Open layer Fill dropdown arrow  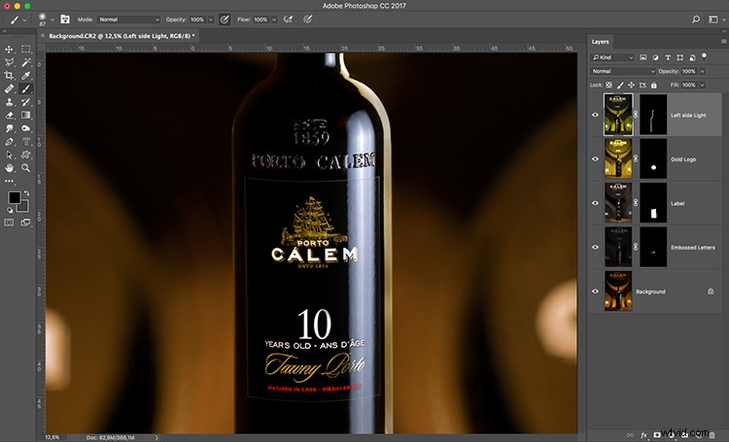point(703,85)
